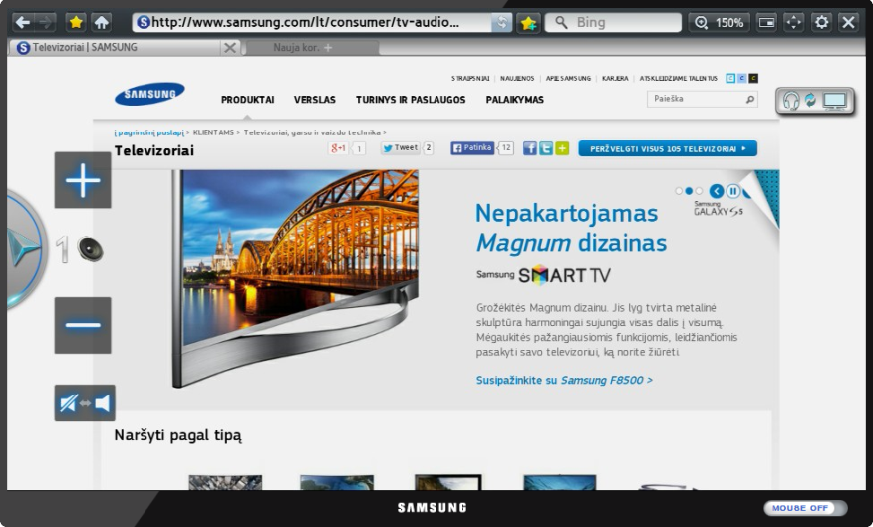This screenshot has height=527, width=873.
Task: Open a new tab with Nauja kor. +
Action: coord(312,47)
